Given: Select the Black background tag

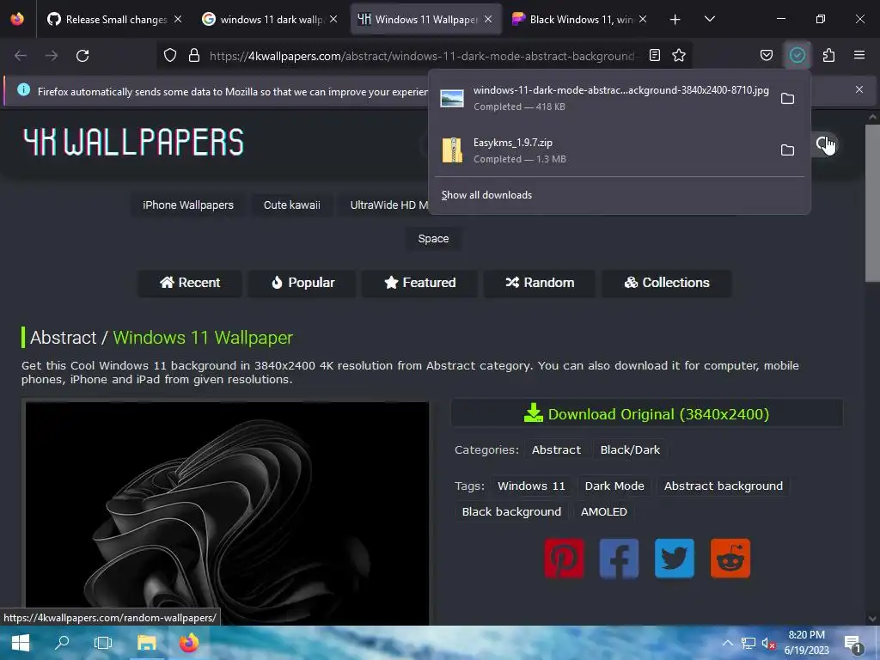Looking at the screenshot, I should point(511,512).
